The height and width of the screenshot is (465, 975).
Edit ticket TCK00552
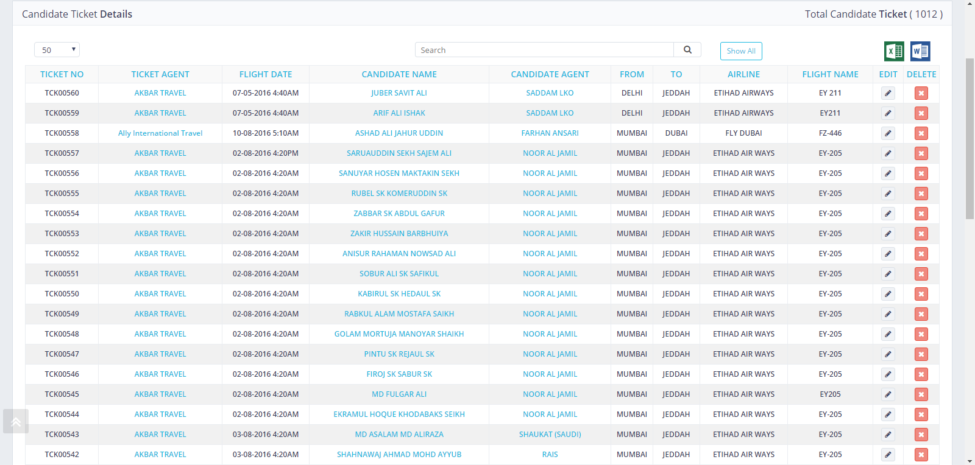[888, 254]
